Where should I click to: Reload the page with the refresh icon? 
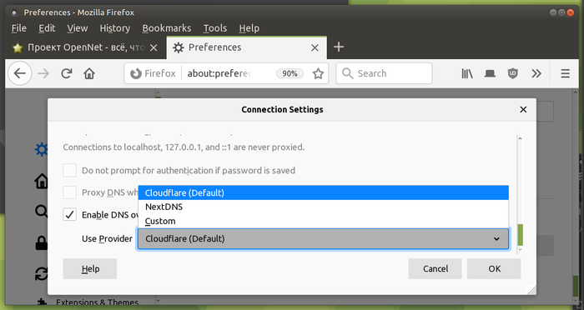pyautogui.click(x=67, y=73)
